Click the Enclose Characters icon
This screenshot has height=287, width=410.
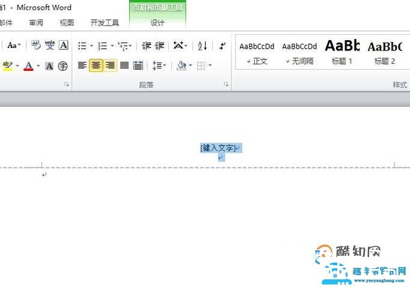63,66
